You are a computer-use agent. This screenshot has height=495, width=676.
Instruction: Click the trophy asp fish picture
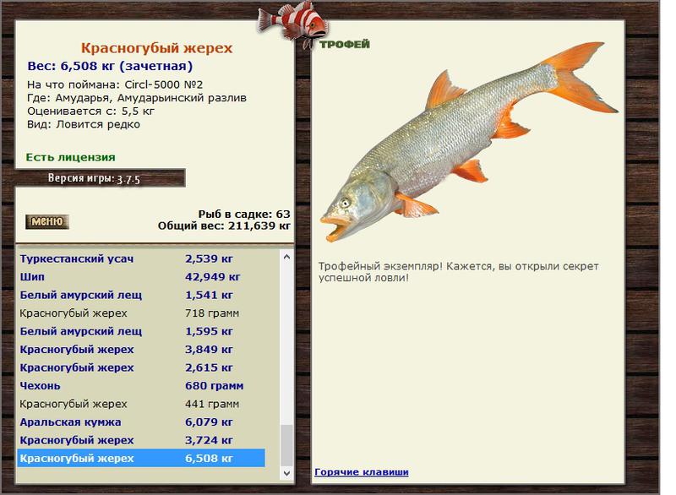point(469,141)
